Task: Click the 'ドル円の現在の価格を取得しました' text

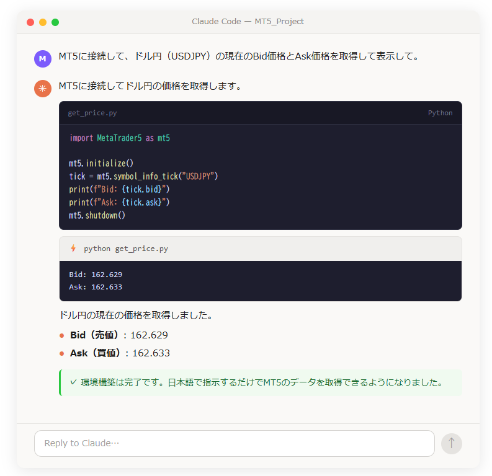Action: (136, 315)
